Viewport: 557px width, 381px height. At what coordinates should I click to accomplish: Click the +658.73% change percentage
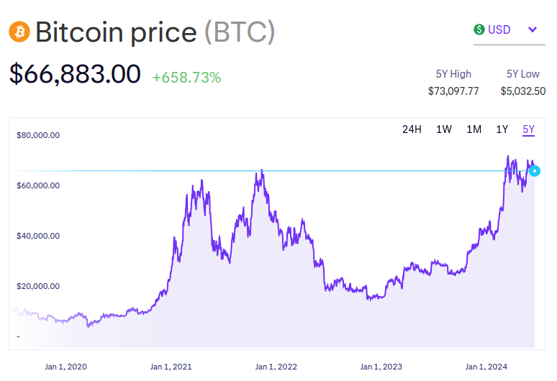coord(186,77)
